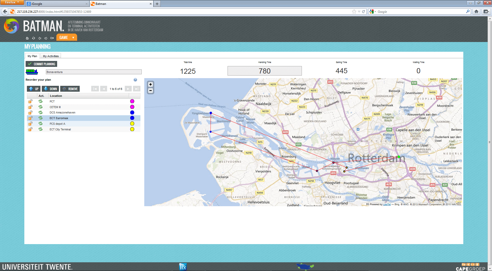Click the container ship icon
The width and height of the screenshot is (492, 271).
click(x=32, y=72)
